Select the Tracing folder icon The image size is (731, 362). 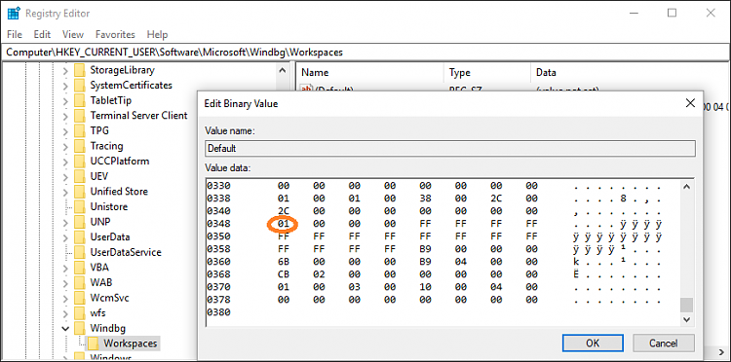[81, 146]
